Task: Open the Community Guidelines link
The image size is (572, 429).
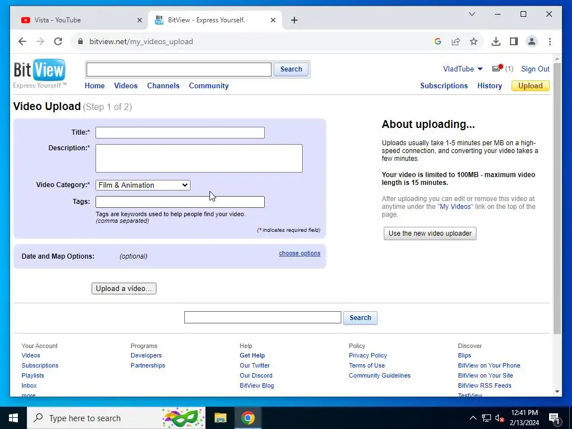Action: click(x=379, y=375)
